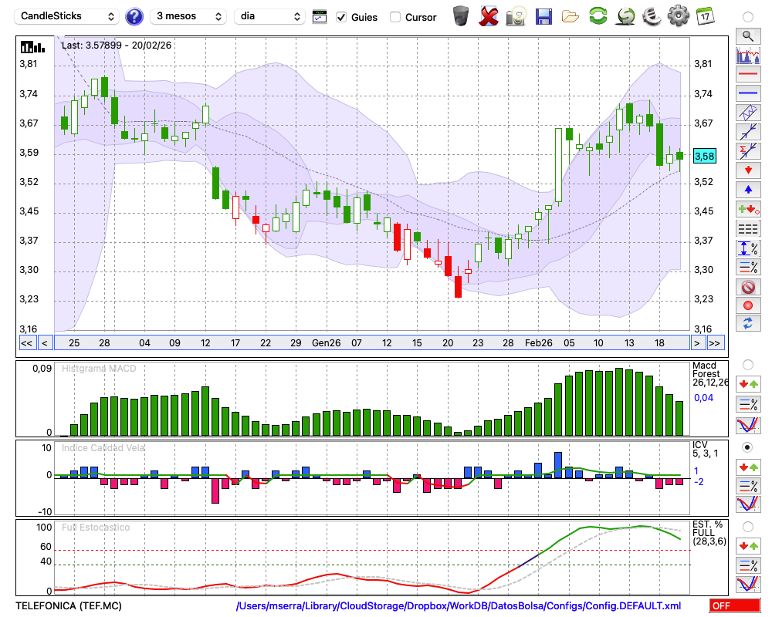This screenshot has height=617, width=772.
Task: Select the radio button beside Macd Forest panel
Action: pyautogui.click(x=747, y=364)
